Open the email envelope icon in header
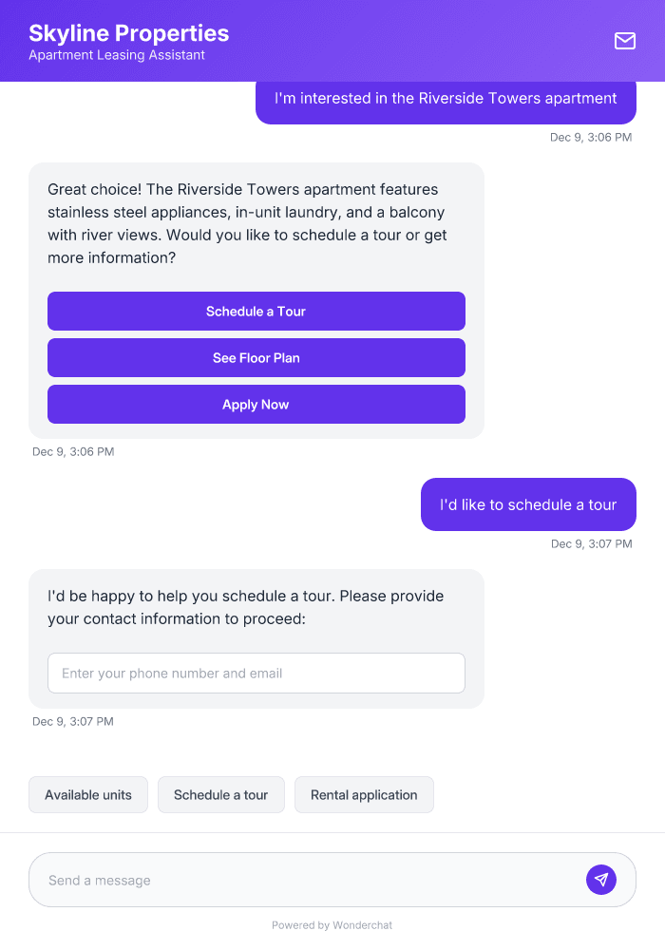 point(625,41)
